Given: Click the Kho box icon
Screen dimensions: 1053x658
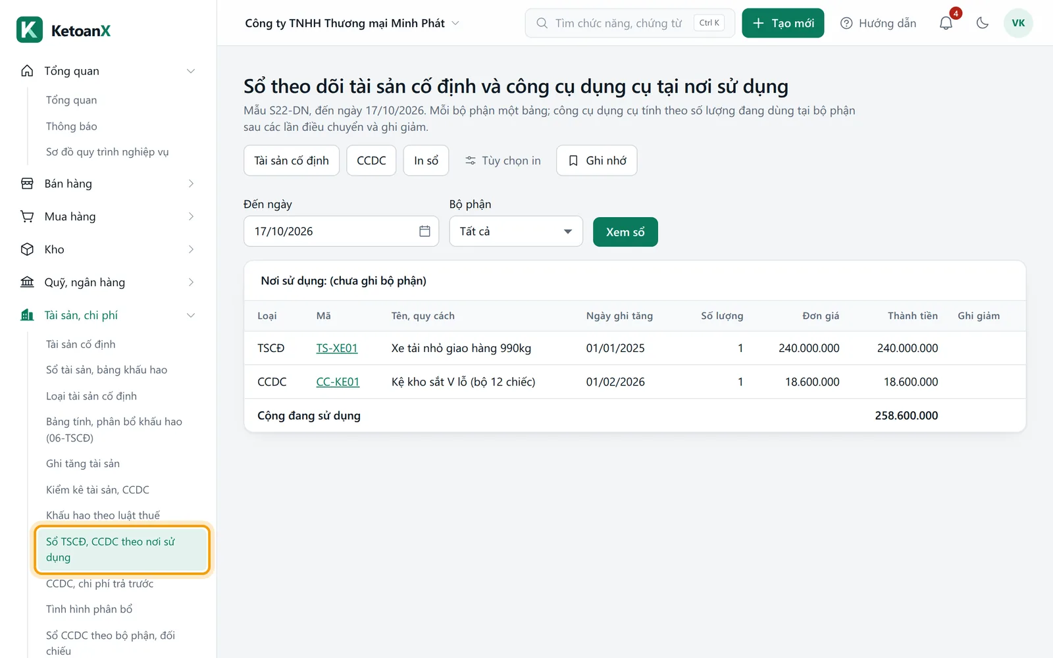Looking at the screenshot, I should tap(27, 249).
